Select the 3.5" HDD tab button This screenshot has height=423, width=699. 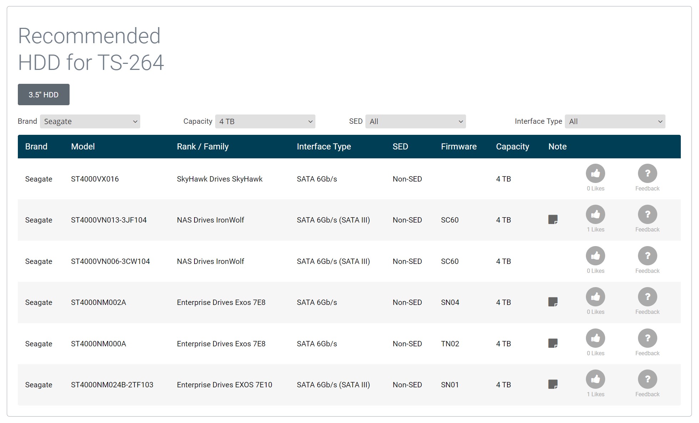coord(44,95)
